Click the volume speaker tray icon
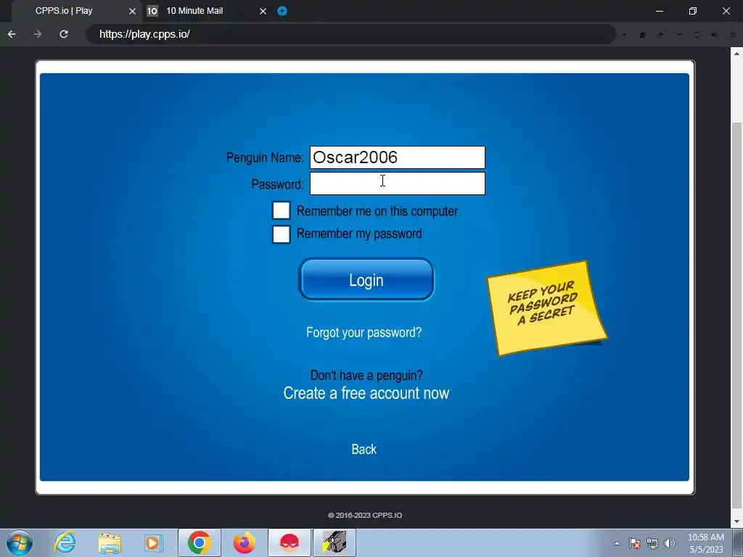 point(670,543)
